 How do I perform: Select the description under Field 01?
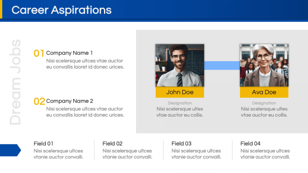[x=58, y=154]
